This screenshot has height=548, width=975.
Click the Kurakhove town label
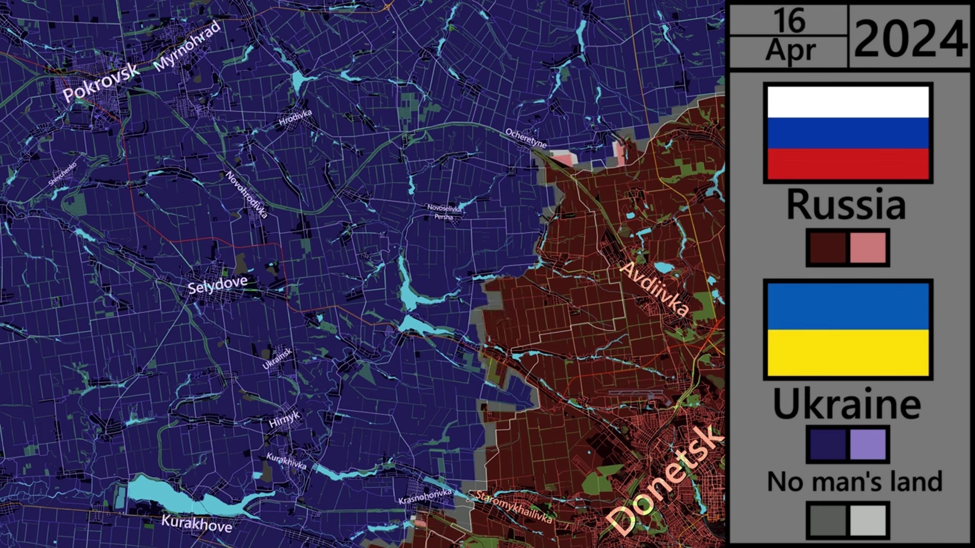[197, 523]
